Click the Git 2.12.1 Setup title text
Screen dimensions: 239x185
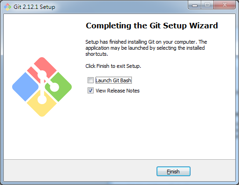pyautogui.click(x=34, y=7)
